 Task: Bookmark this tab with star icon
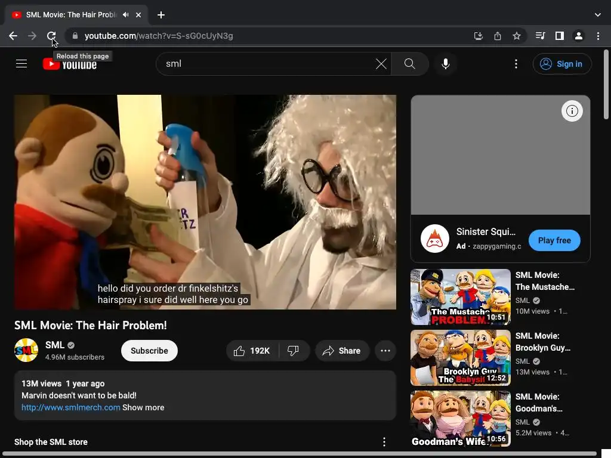(x=517, y=36)
